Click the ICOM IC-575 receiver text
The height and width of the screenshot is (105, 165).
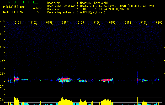(105, 9)
